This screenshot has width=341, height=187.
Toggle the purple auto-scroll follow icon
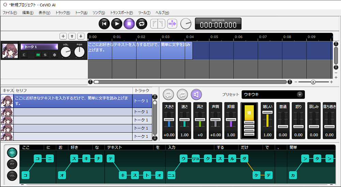pos(172,24)
